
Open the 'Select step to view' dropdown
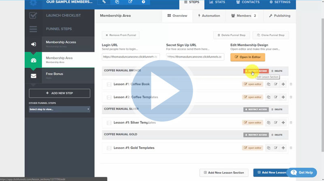click(x=59, y=109)
